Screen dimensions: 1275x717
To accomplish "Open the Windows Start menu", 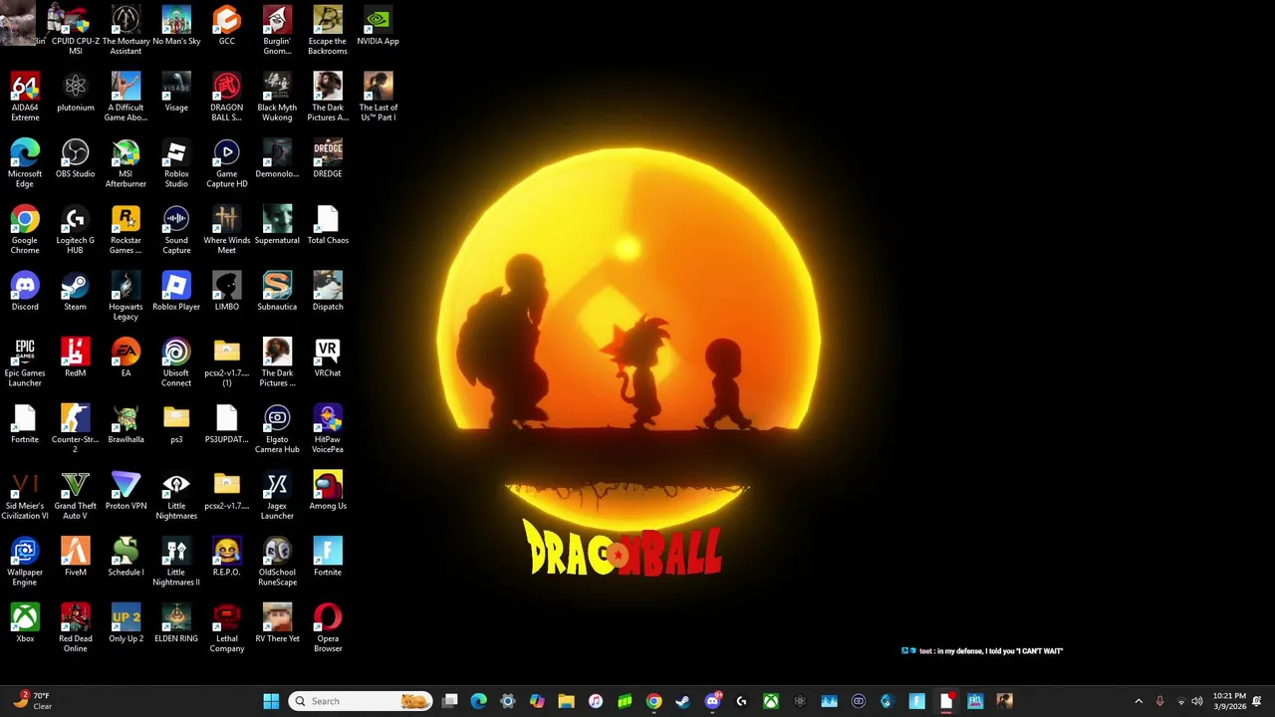I will coord(271,701).
